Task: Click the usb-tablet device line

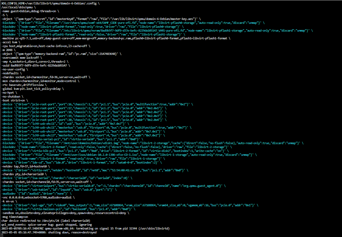Action: (x=59, y=190)
